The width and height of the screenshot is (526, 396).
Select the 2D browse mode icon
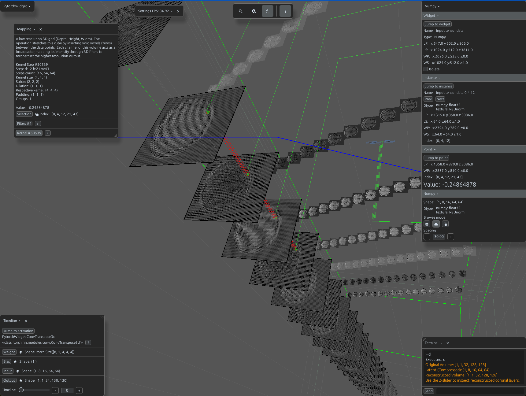coord(427,224)
